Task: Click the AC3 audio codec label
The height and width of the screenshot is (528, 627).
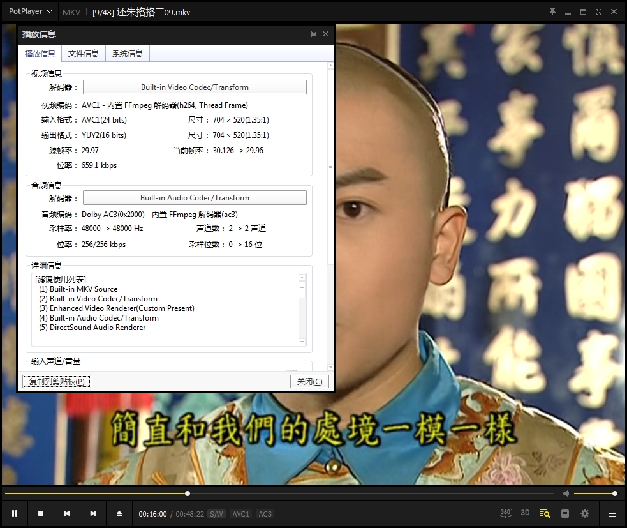Action: coord(265,514)
